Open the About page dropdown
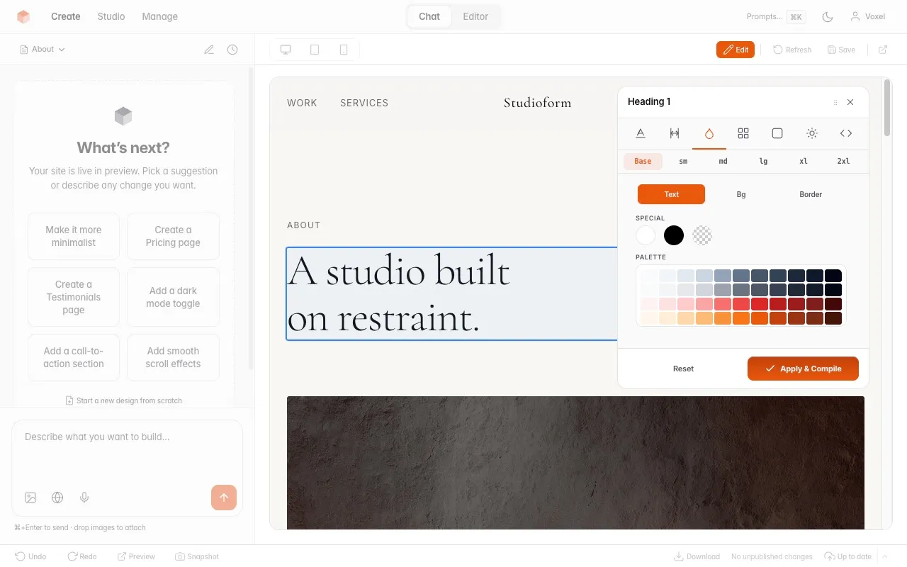This screenshot has width=907, height=567. point(42,49)
